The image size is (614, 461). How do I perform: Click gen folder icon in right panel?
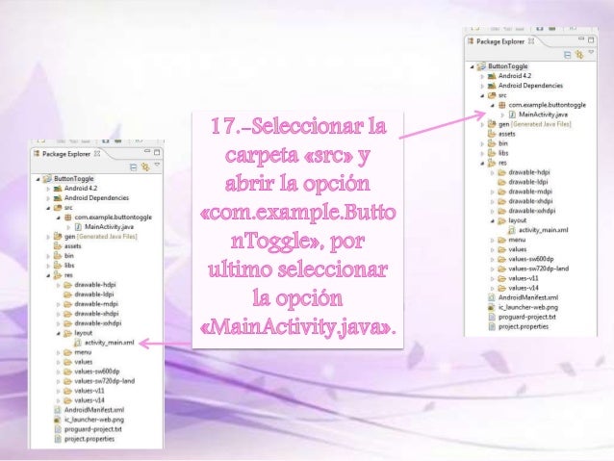[492, 124]
